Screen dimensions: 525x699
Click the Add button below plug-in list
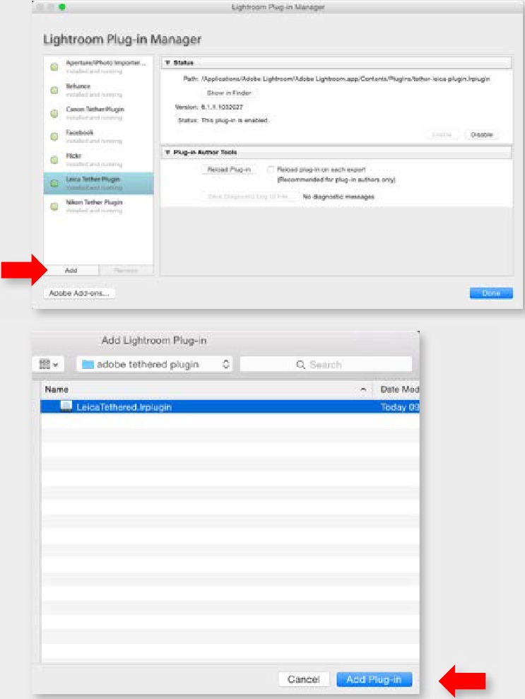point(71,271)
